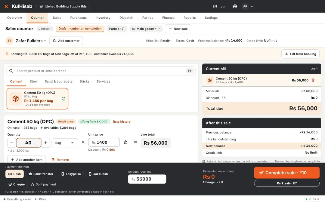Show the Sand & aggregate category
The image size is (325, 203).
(x=59, y=82)
